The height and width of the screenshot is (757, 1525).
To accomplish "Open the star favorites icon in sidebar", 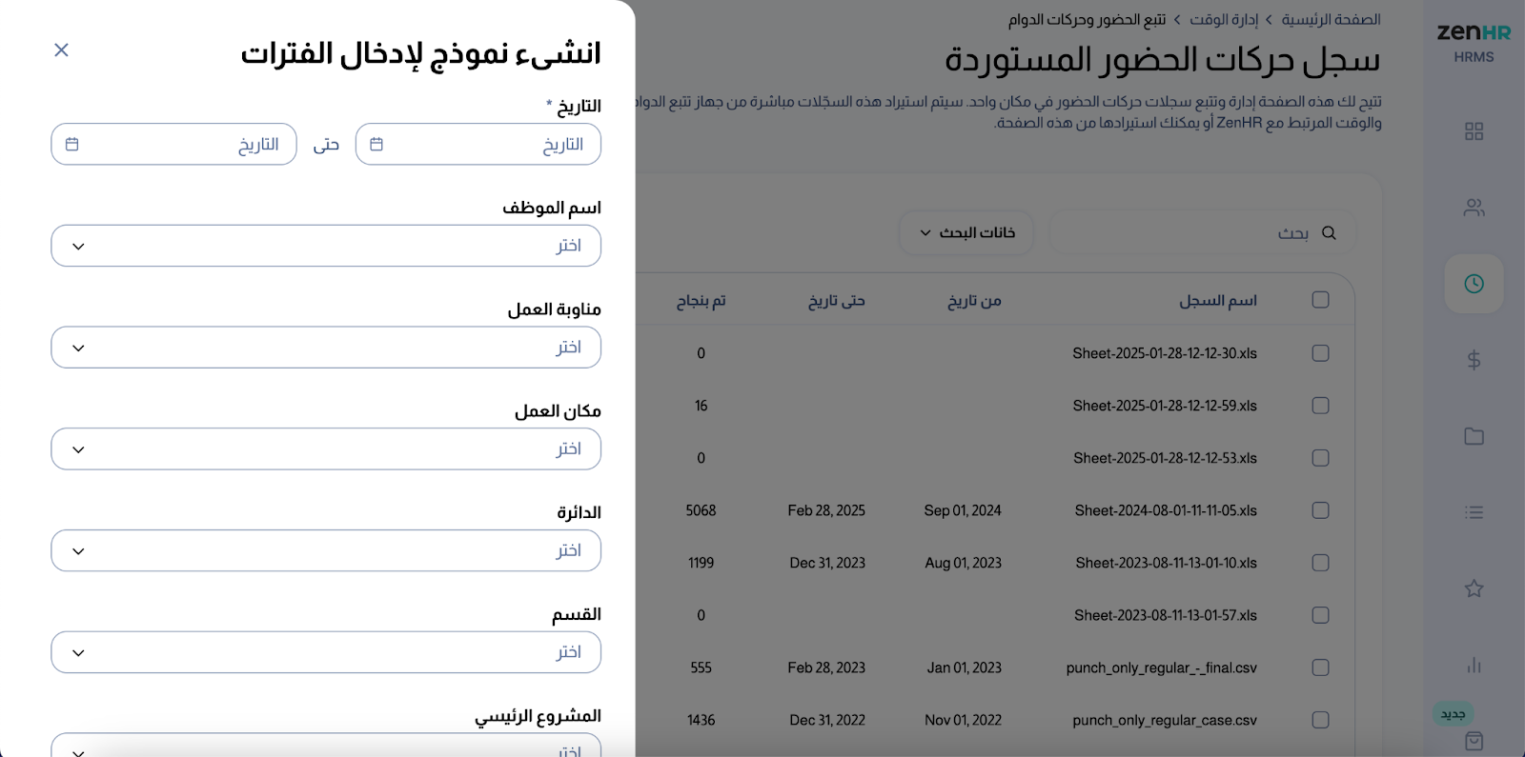I will pyautogui.click(x=1474, y=588).
